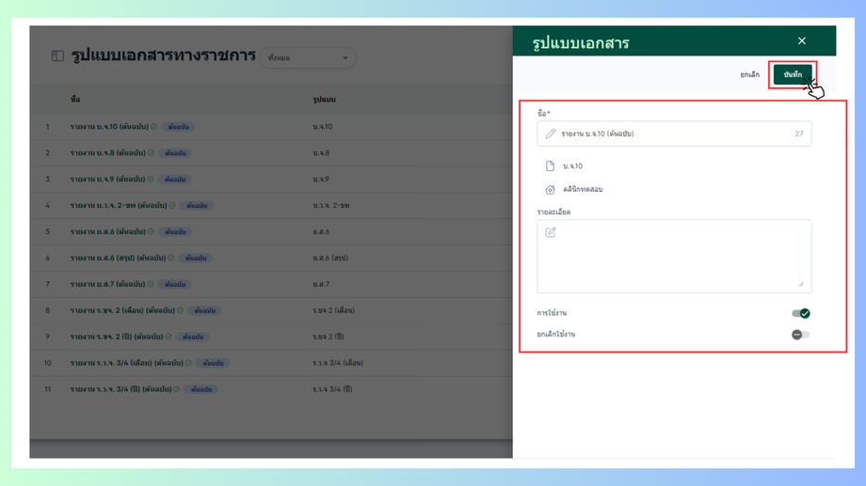Viewport: 866px width, 486px height.
Task: Click the รูปแบบ column header
Action: [324, 100]
